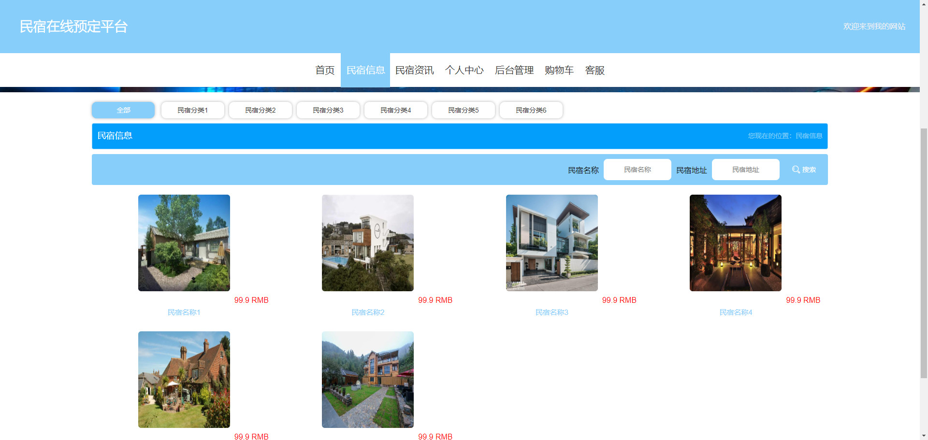Viewport: 928px width, 440px height.
Task: Go to 民宿资讯 in the nav bar
Action: tap(415, 70)
